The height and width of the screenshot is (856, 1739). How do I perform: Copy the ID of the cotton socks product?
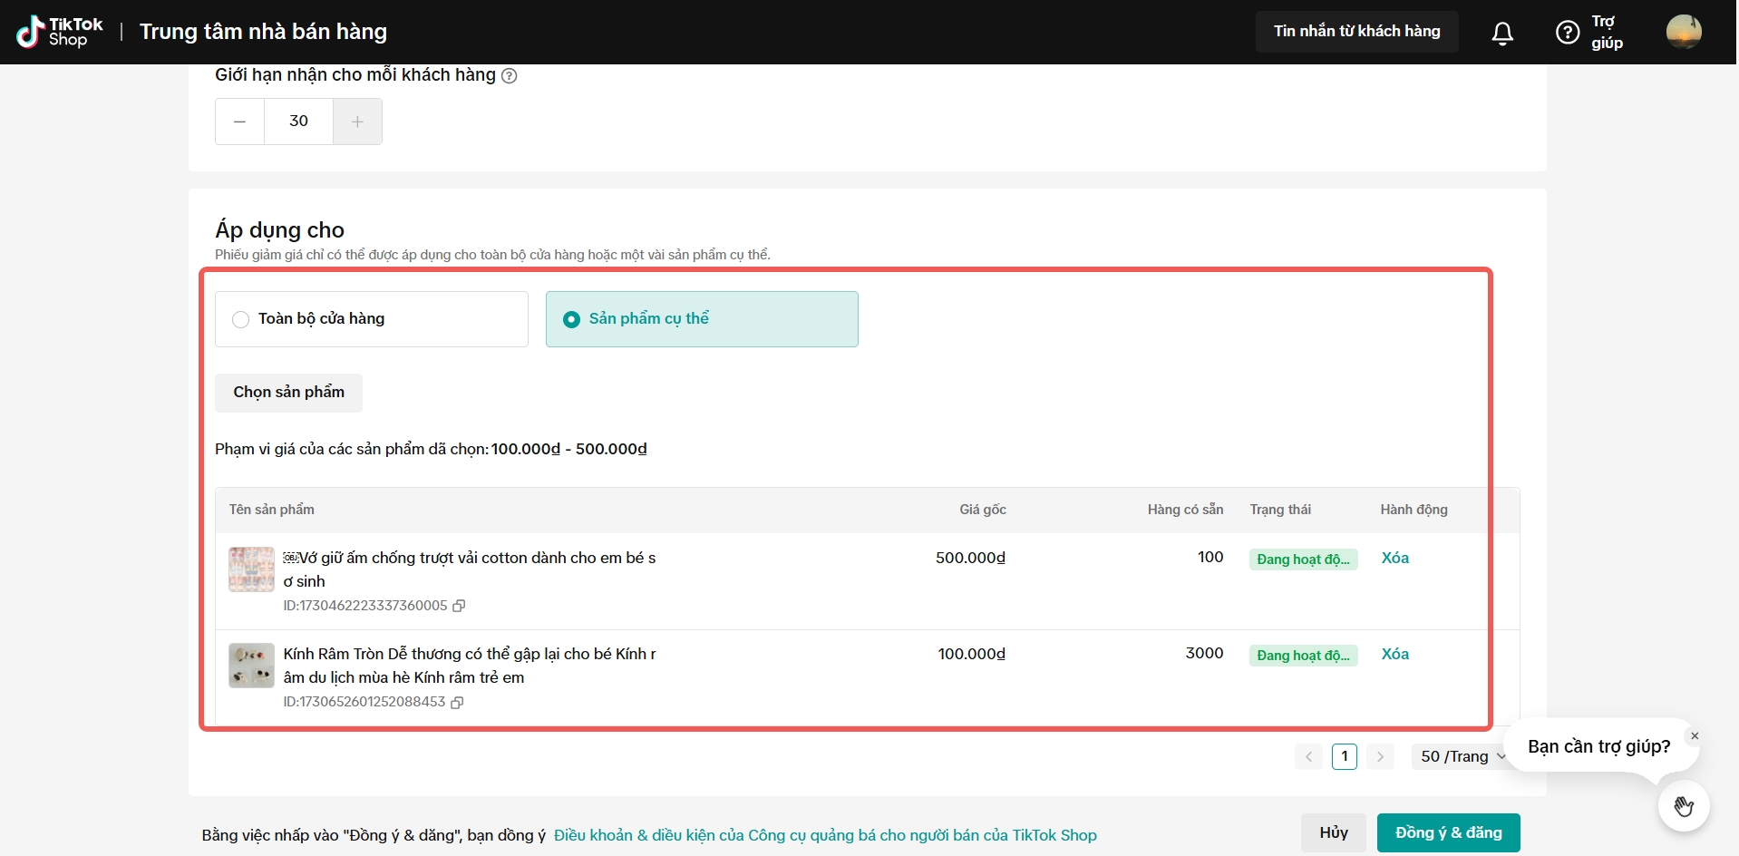pyautogui.click(x=460, y=606)
